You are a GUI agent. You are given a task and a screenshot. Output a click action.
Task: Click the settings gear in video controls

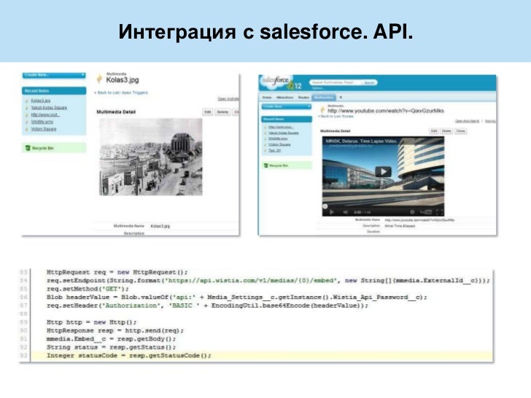tap(412, 212)
